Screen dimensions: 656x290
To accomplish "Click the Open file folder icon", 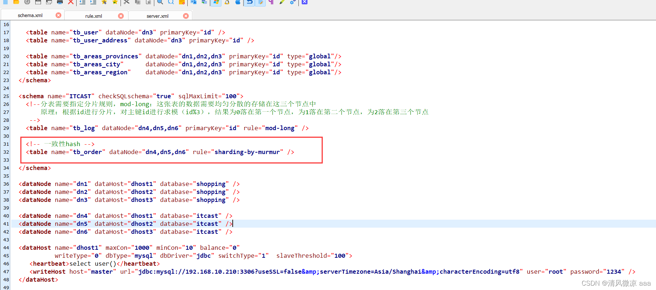I will coord(16,2).
